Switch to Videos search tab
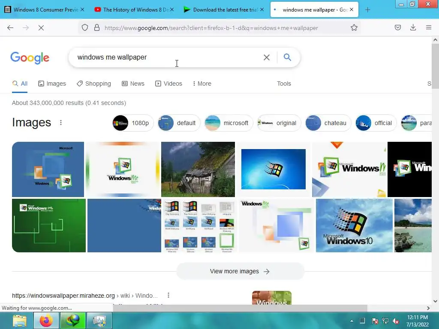Screen dimensions: 439x329 [x=168, y=84]
